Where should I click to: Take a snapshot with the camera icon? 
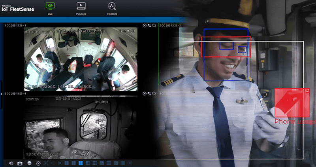click(x=20, y=163)
